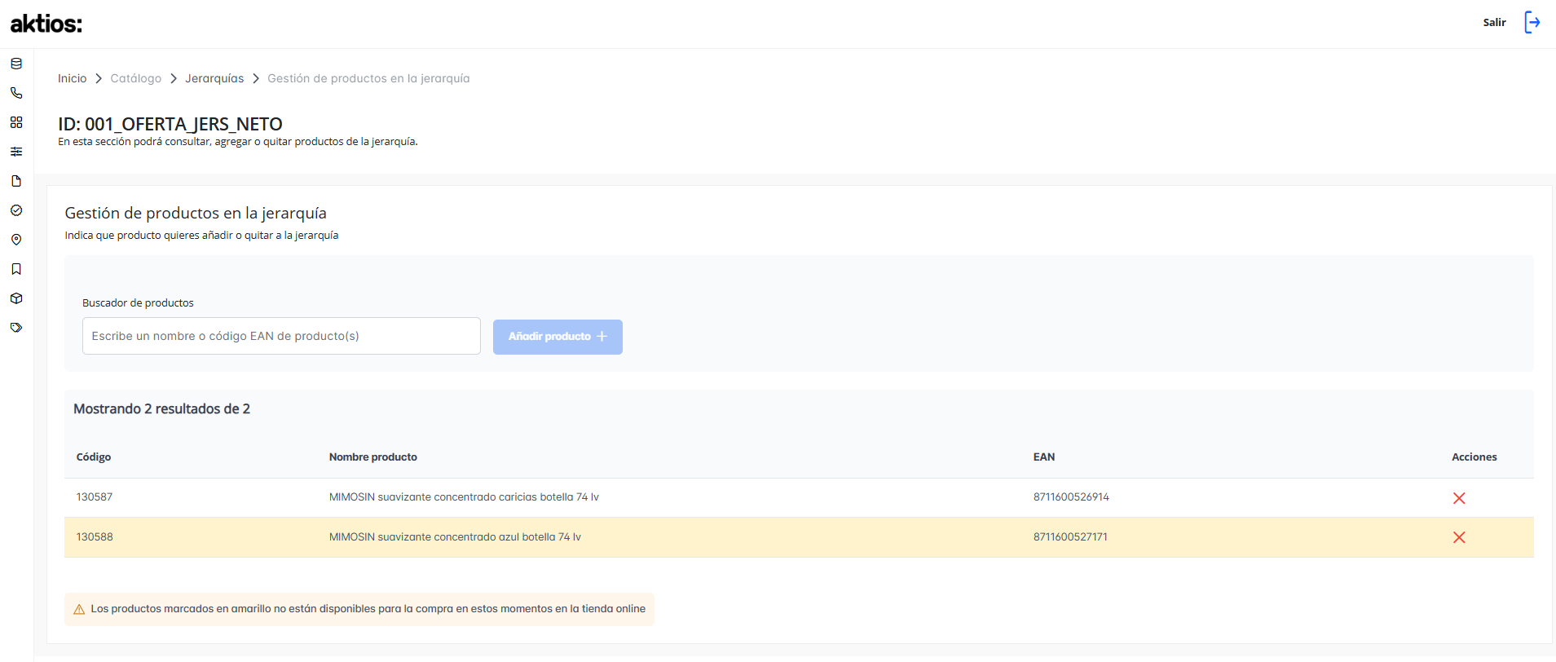Open the bookmark sidebar icon

click(x=16, y=269)
